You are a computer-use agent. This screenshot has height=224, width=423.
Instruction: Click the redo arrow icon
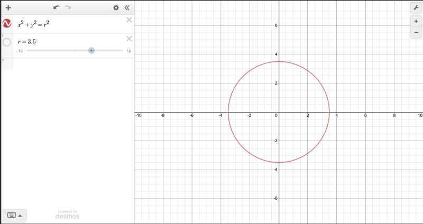pyautogui.click(x=68, y=7)
